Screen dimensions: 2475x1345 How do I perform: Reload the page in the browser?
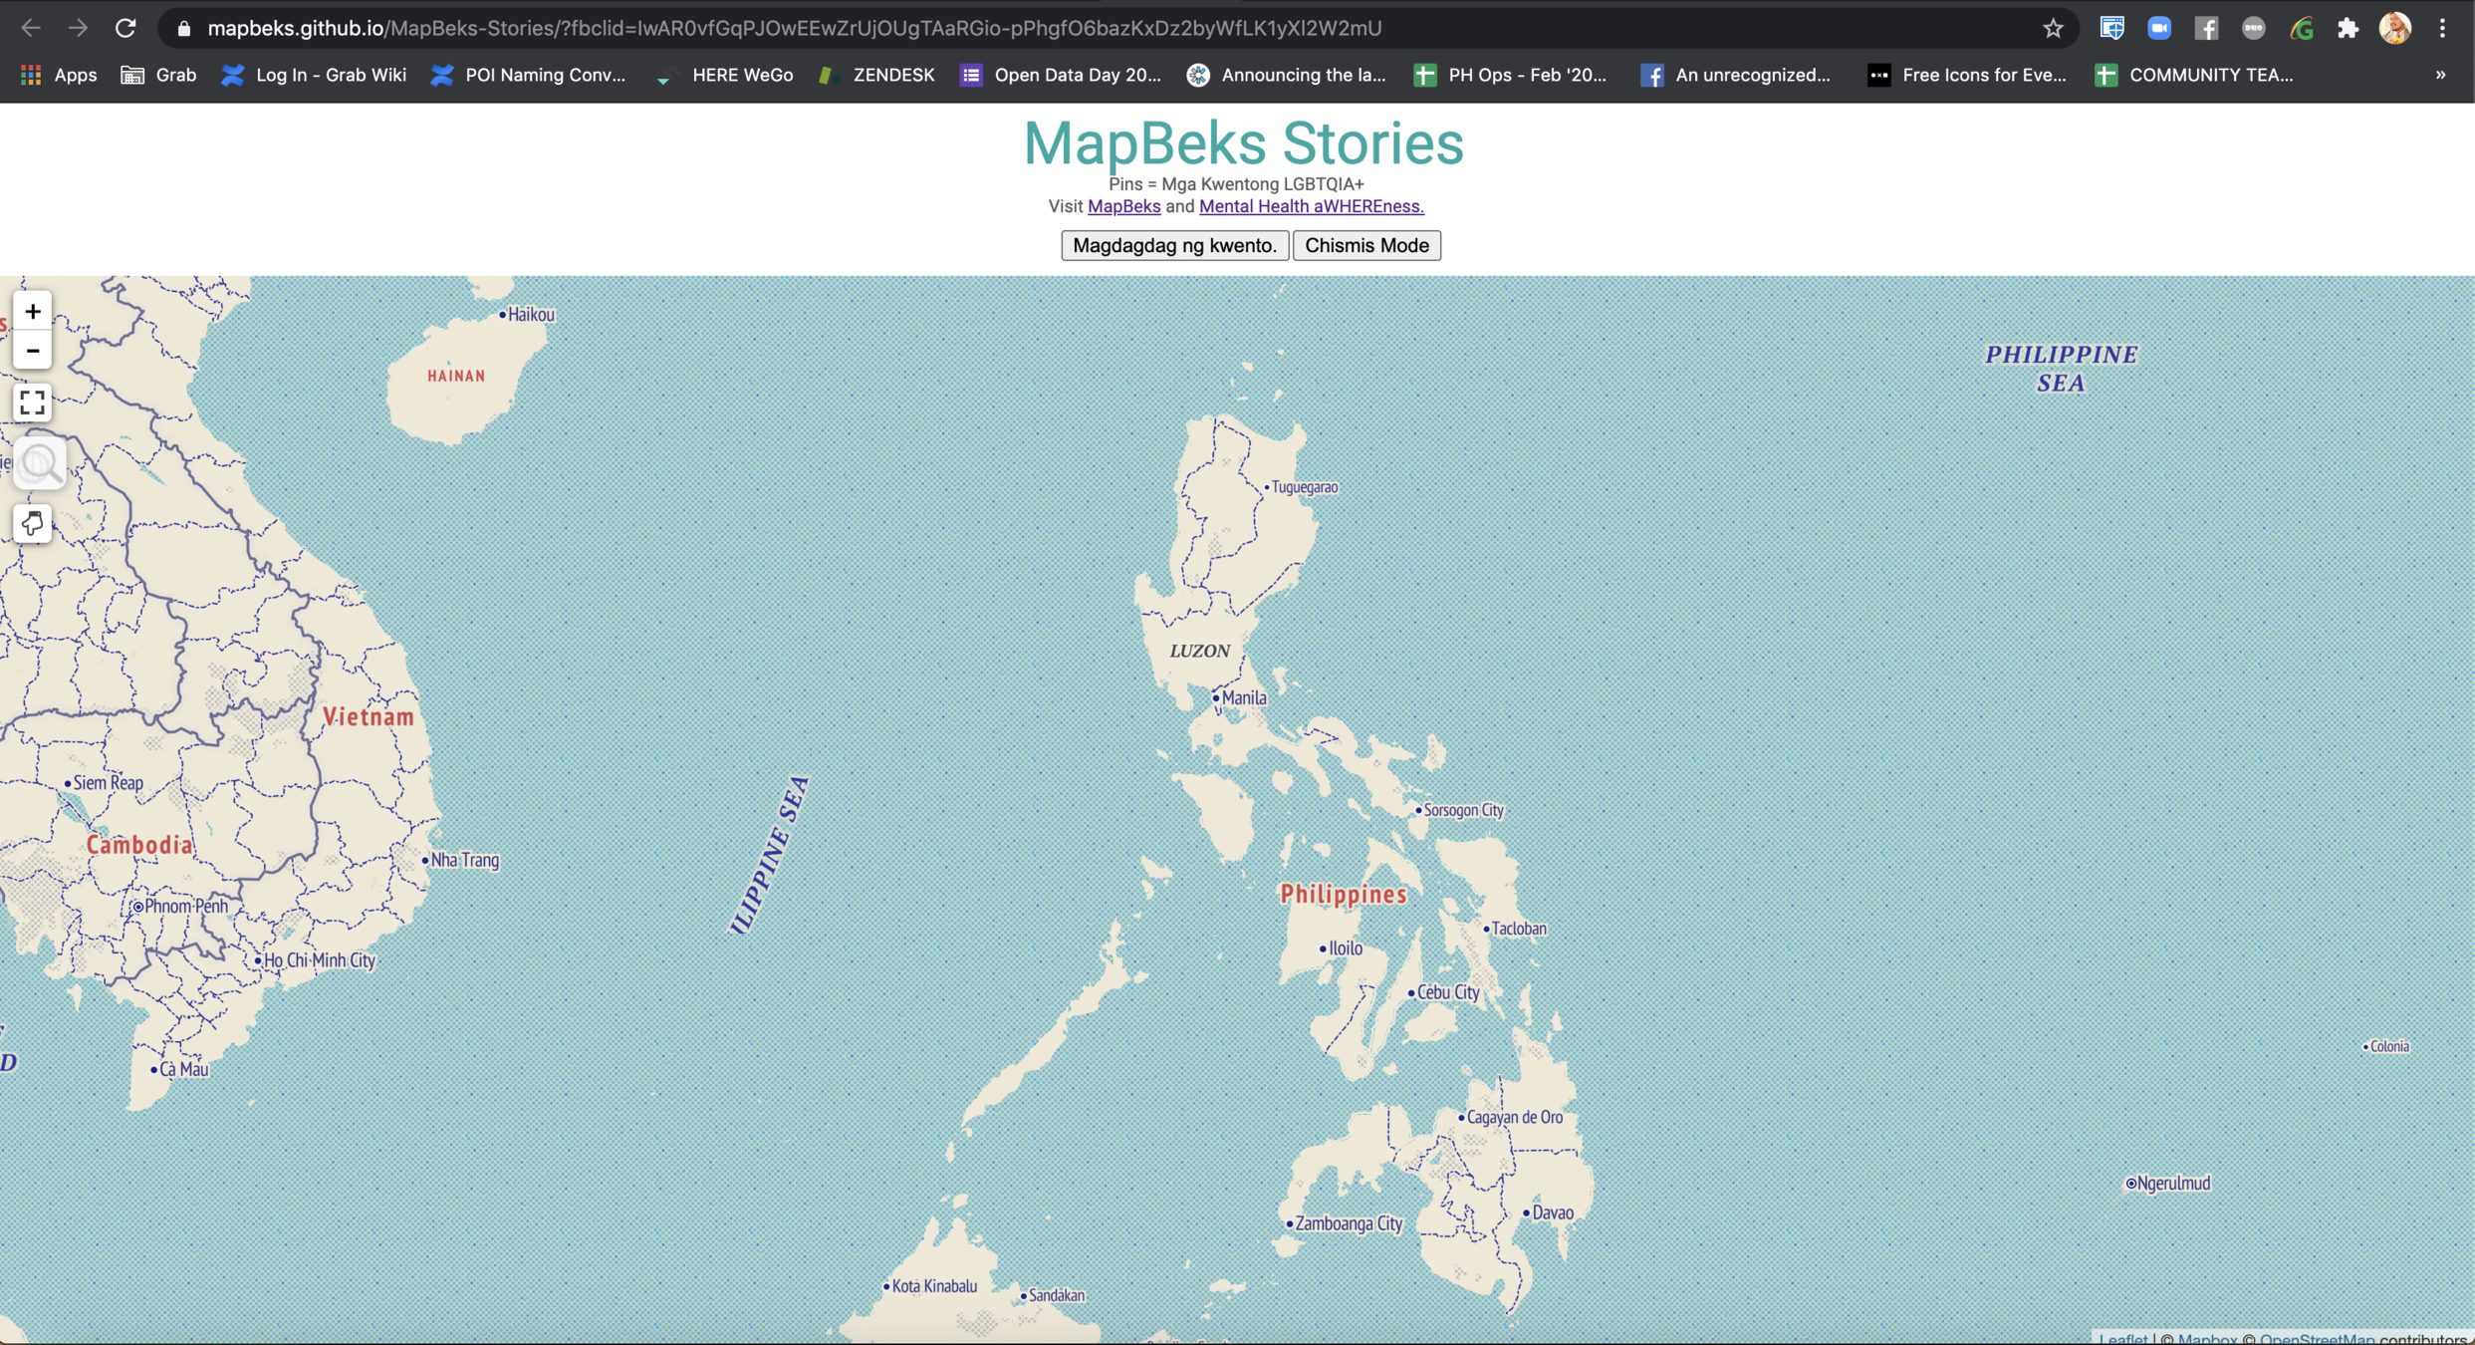pos(125,28)
